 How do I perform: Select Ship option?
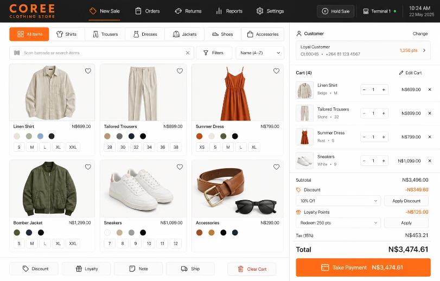[190, 269]
